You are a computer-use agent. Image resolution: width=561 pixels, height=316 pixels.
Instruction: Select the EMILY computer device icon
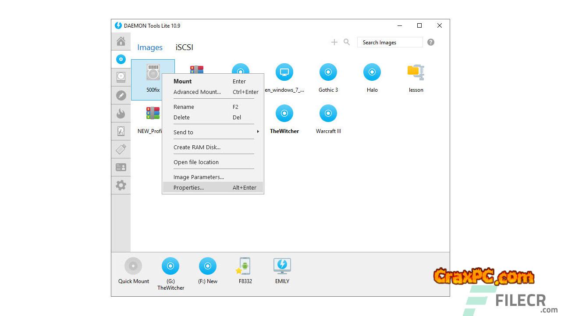[x=282, y=266]
